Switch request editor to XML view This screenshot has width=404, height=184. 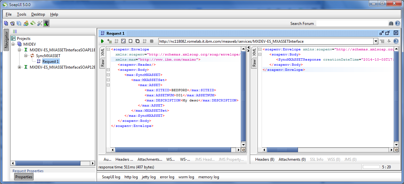click(102, 52)
